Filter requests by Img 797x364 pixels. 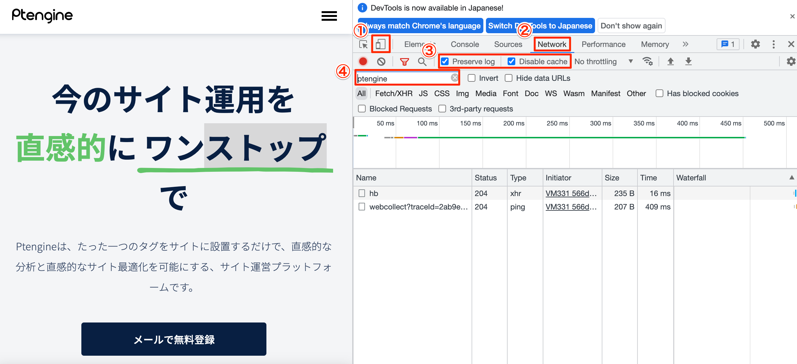point(462,93)
